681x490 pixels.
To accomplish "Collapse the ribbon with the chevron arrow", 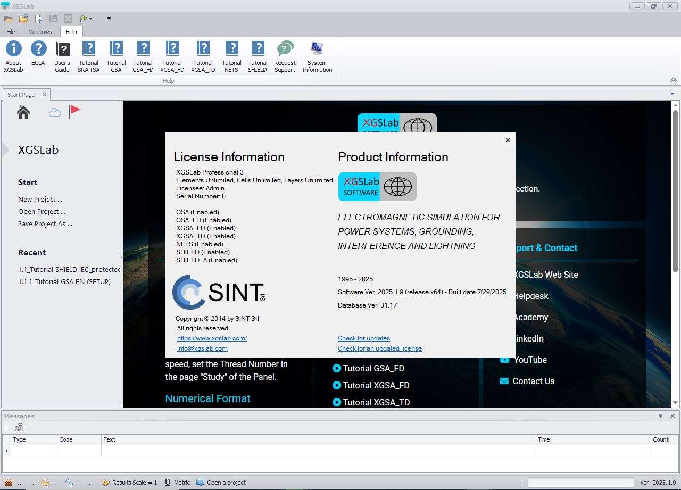I will [674, 80].
